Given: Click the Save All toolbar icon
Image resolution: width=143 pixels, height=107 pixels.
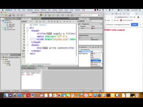Looking at the screenshot, I should [x=13, y=15].
